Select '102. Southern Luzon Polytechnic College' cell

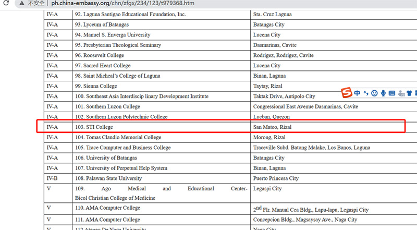tap(121, 117)
